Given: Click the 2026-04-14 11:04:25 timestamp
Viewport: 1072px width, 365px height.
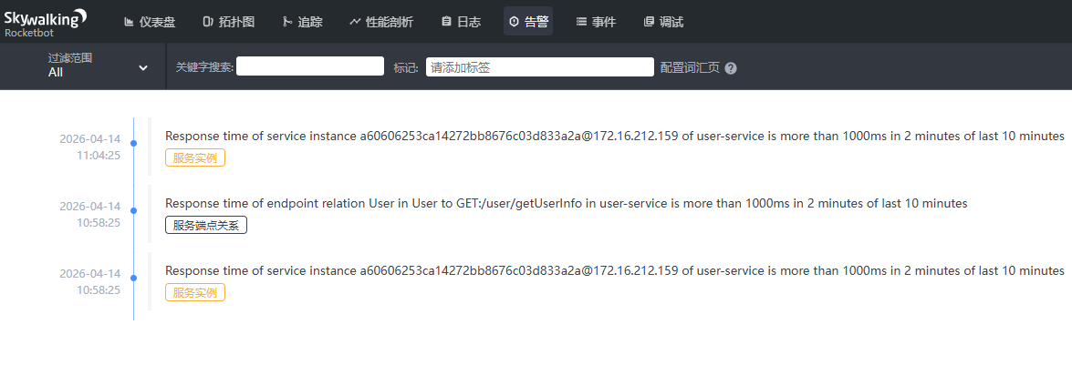Looking at the screenshot, I should 89,147.
